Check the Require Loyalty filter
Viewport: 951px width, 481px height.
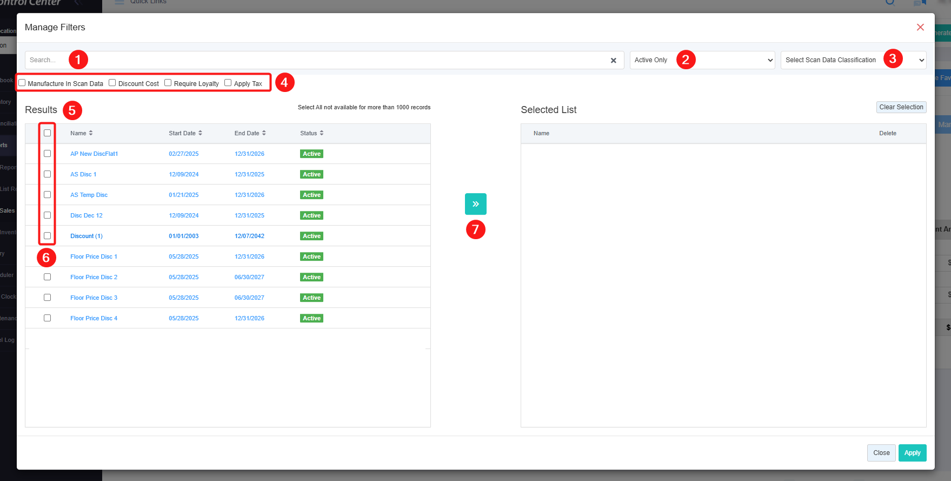click(168, 83)
